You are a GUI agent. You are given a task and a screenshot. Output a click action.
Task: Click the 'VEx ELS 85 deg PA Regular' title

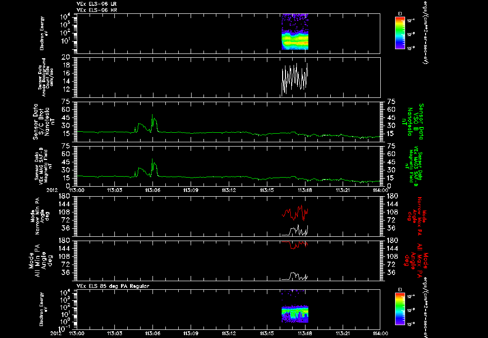113,286
